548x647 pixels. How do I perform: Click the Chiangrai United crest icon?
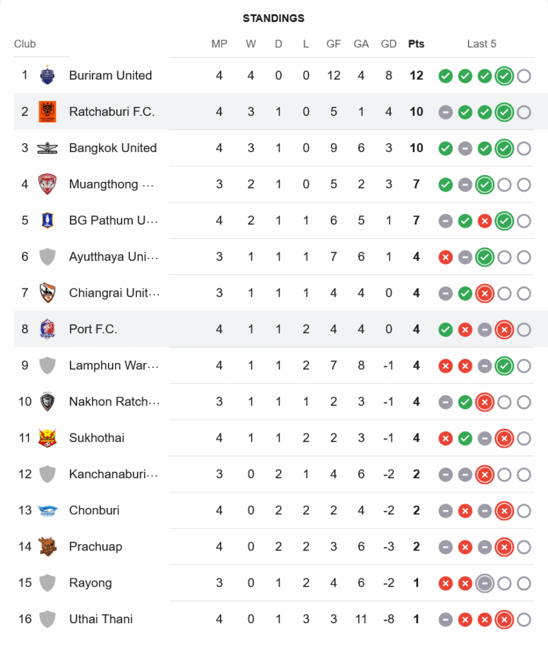[x=47, y=293]
